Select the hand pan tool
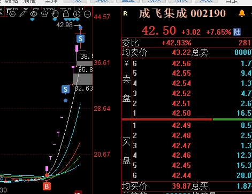Screen dimensions: 252x194 55,14
